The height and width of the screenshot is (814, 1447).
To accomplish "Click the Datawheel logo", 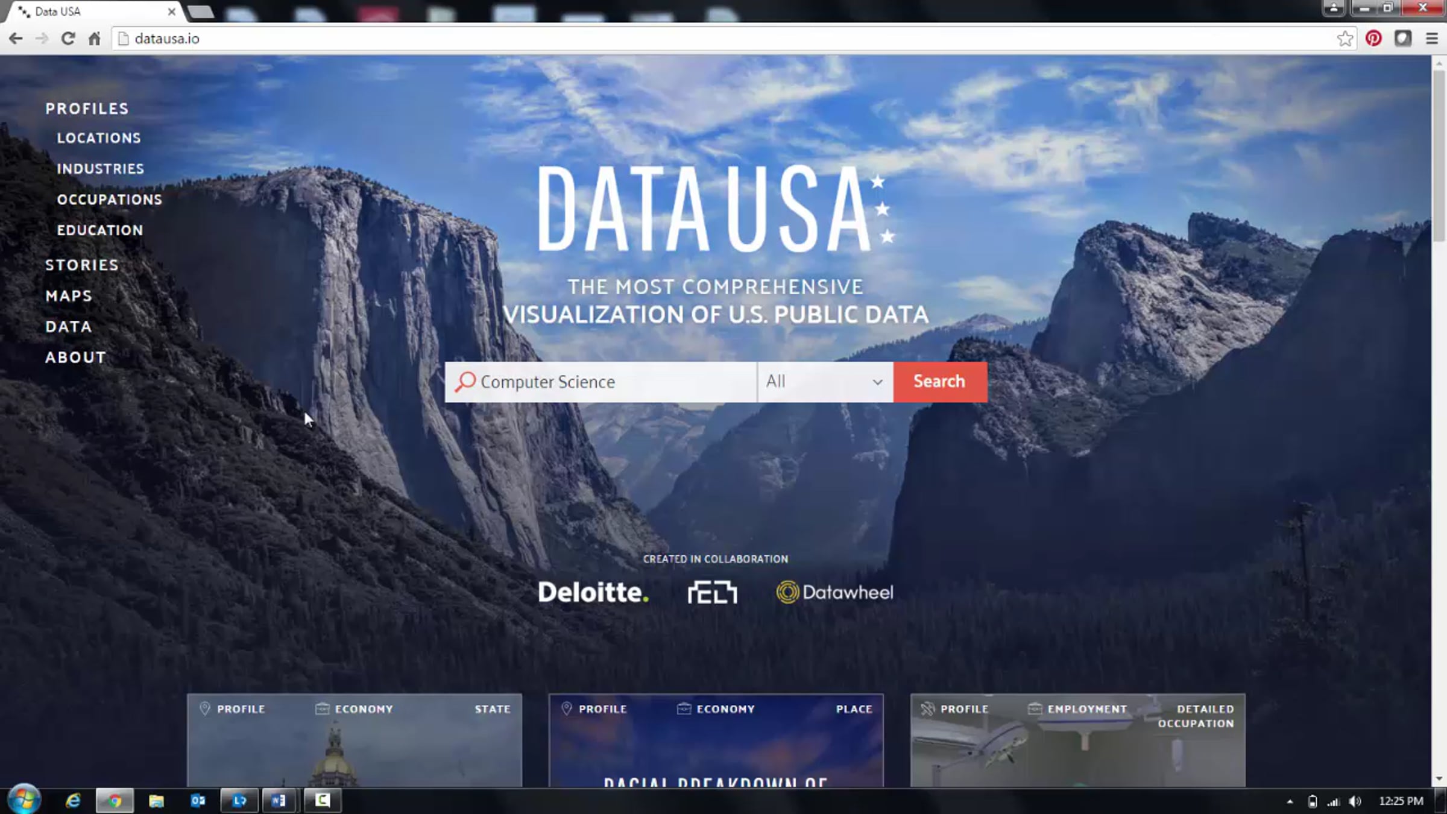I will 834,592.
